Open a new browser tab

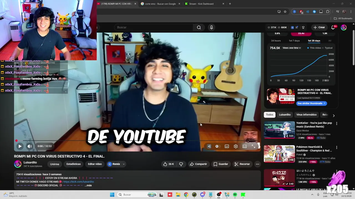click(x=230, y=4)
